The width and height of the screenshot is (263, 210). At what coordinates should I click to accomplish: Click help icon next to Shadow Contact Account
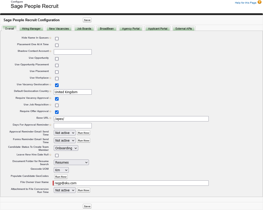pyautogui.click(x=50, y=51)
